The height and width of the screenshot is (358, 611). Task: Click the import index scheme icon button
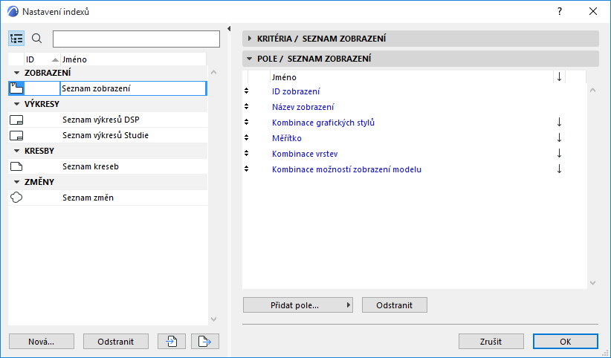tap(172, 341)
